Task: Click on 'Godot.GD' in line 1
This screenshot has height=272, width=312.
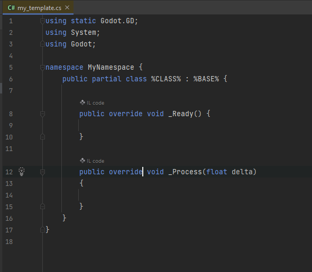Action: pos(117,21)
